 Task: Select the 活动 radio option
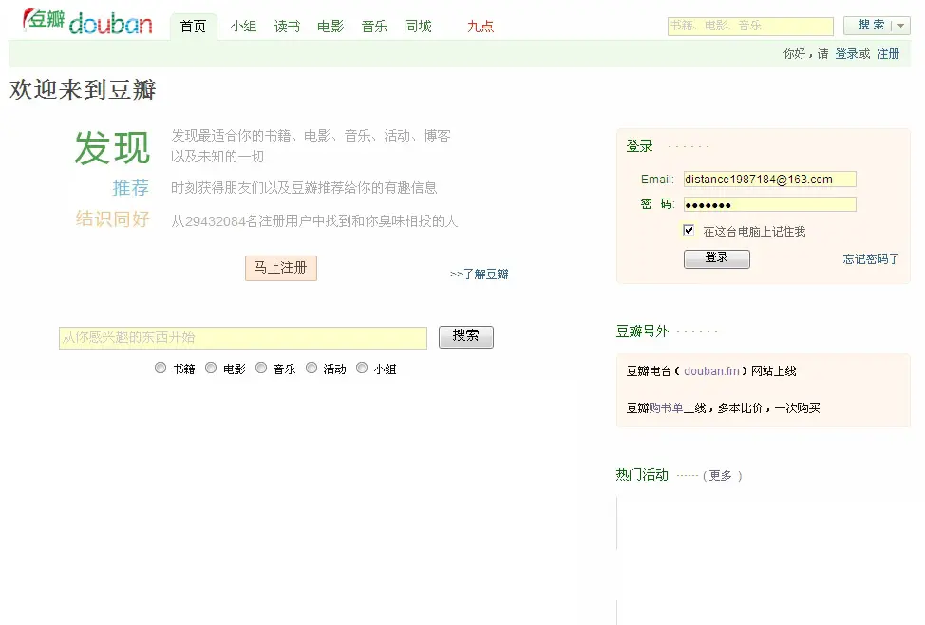coord(311,369)
